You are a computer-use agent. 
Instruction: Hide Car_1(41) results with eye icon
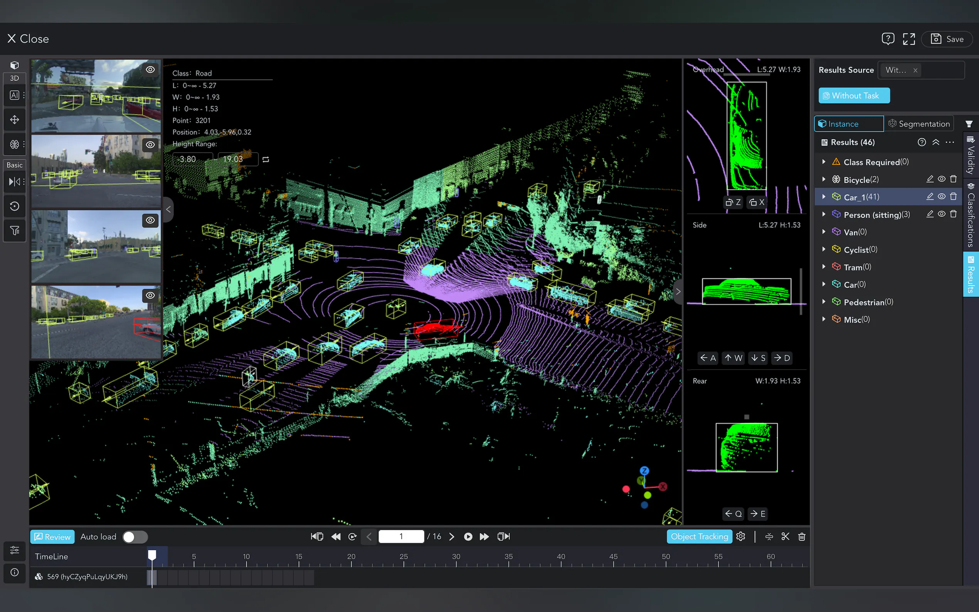tap(942, 196)
